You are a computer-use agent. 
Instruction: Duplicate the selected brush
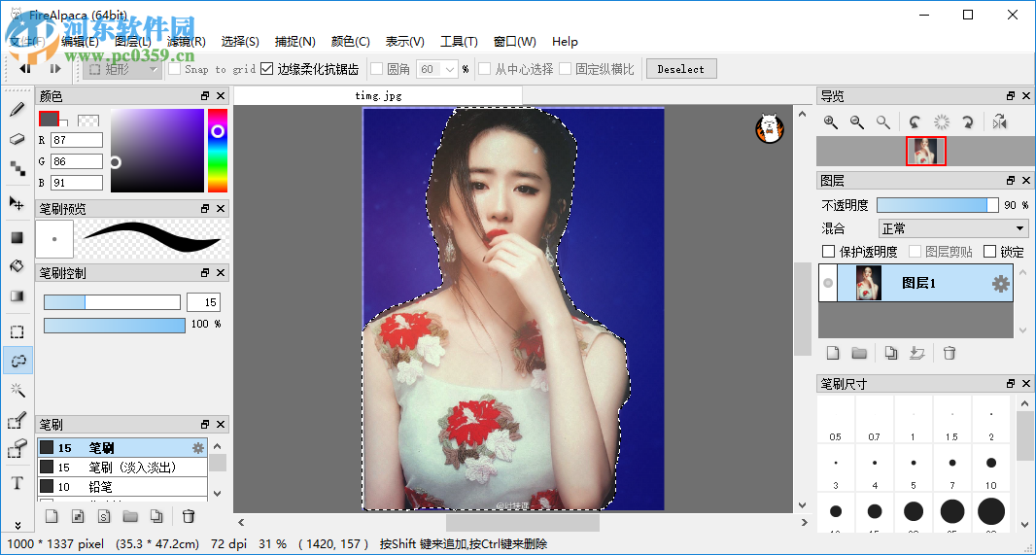[x=155, y=516]
